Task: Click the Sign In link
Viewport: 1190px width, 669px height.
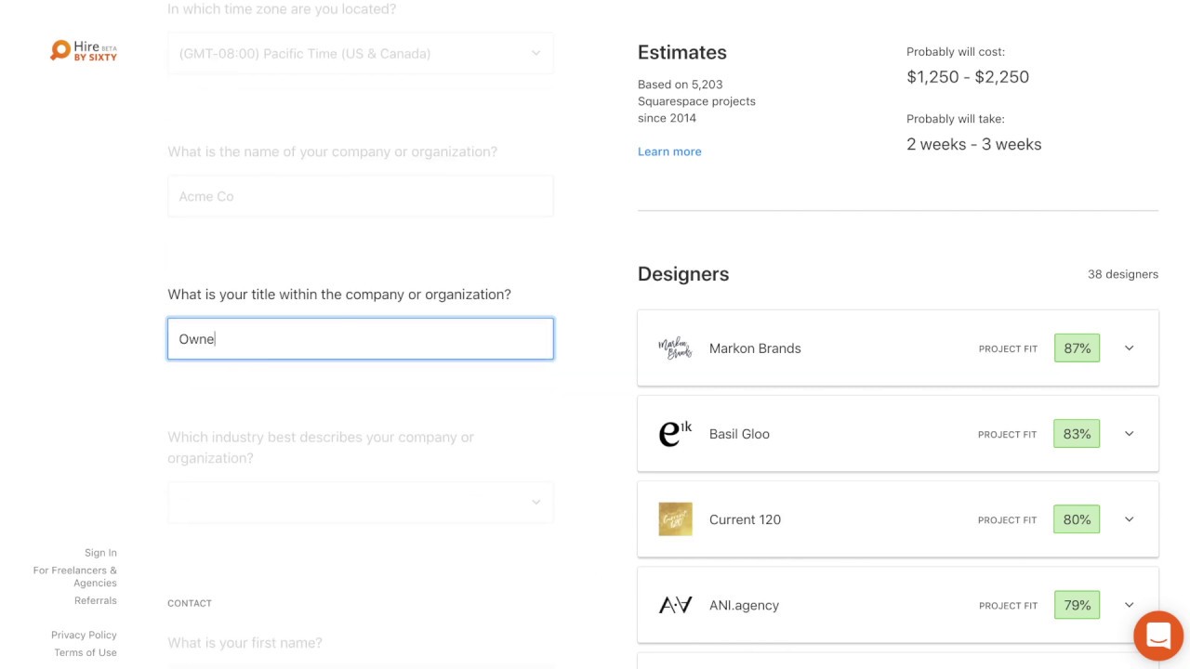Action: [100, 553]
